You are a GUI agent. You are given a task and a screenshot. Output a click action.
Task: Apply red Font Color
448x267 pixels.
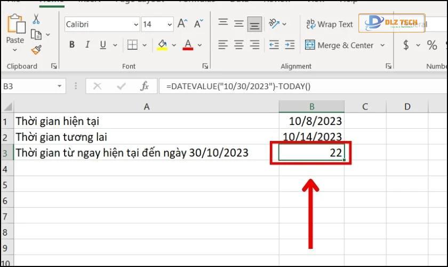[188, 45]
